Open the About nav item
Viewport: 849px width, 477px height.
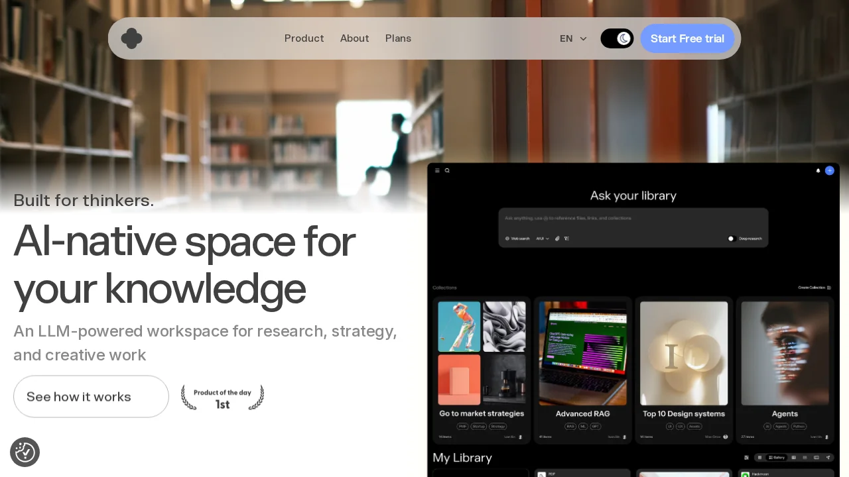click(x=354, y=38)
